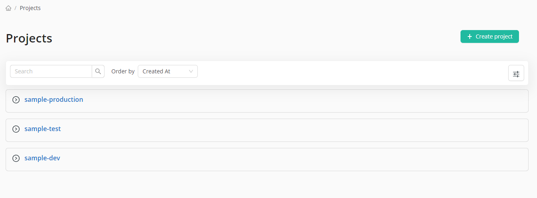Viewport: 537px width, 198px height.
Task: Click the plus icon in Create project
Action: 470,36
